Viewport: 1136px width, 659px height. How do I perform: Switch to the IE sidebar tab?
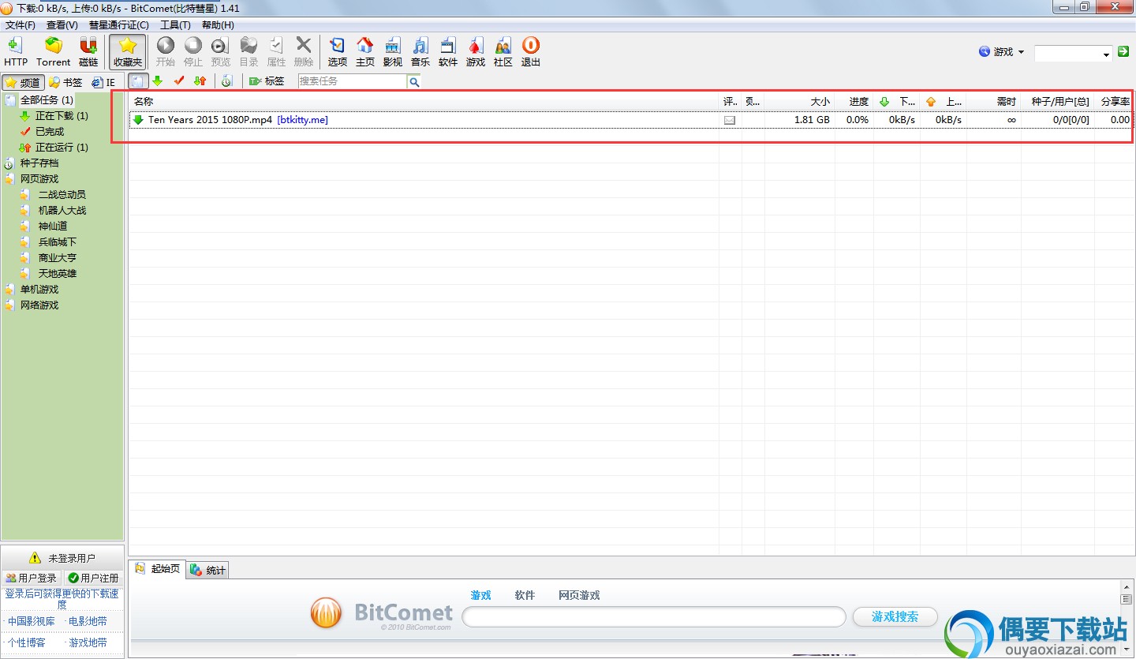click(103, 82)
